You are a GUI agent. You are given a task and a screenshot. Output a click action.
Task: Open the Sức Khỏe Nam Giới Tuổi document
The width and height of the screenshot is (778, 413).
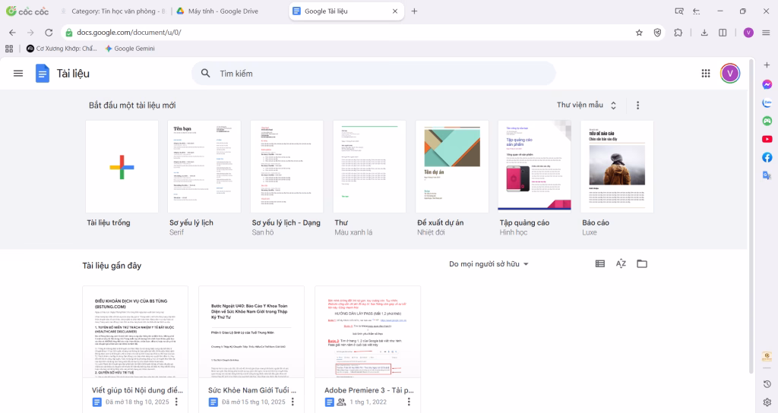tap(251, 349)
